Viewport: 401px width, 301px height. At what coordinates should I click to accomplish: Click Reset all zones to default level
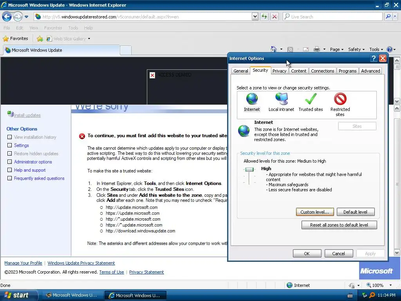(339, 225)
